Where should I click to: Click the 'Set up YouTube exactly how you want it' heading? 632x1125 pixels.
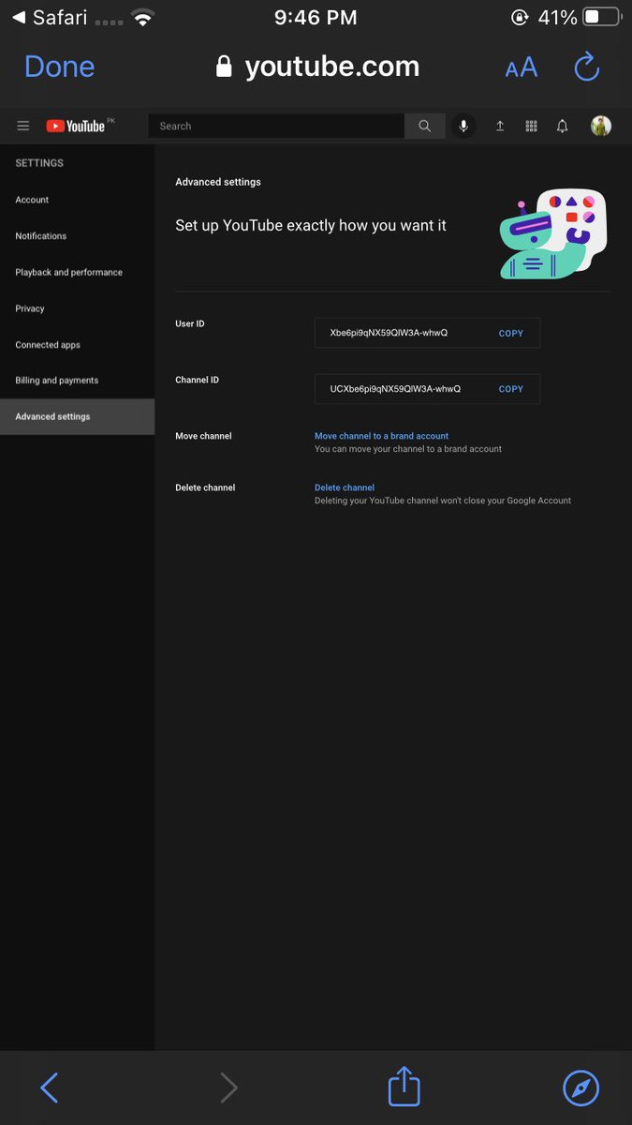(x=311, y=226)
